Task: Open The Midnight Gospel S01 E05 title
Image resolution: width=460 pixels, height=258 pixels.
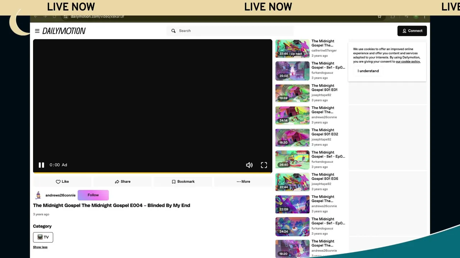Action: click(325, 177)
